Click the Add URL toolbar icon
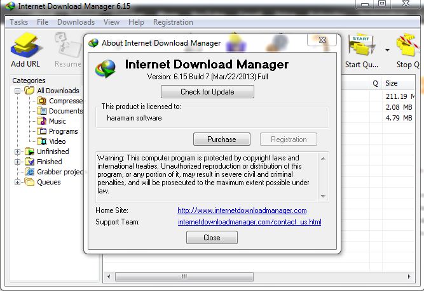 (25, 45)
